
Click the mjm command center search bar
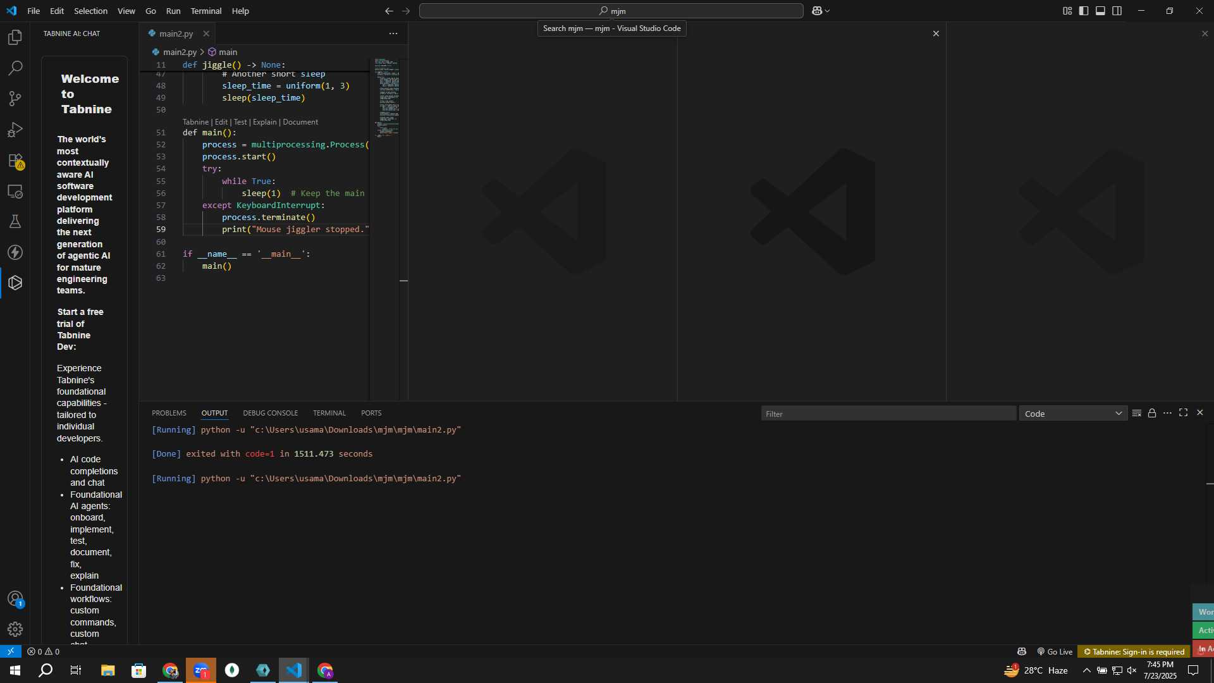tap(611, 11)
